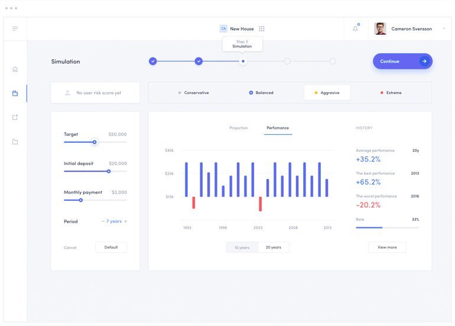This screenshot has height=326, width=455.
Task: Switch to the Projection tab
Action: tap(239, 128)
